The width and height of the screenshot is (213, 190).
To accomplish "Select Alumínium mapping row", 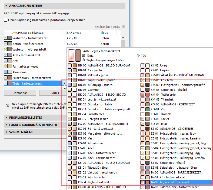I will (35, 72).
